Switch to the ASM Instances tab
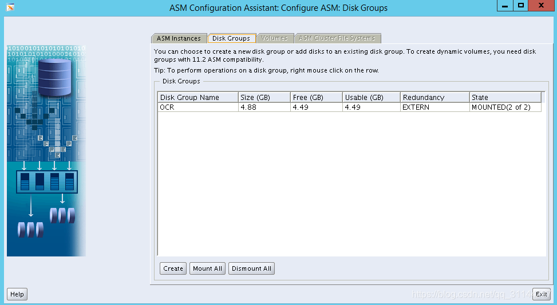 click(x=179, y=38)
